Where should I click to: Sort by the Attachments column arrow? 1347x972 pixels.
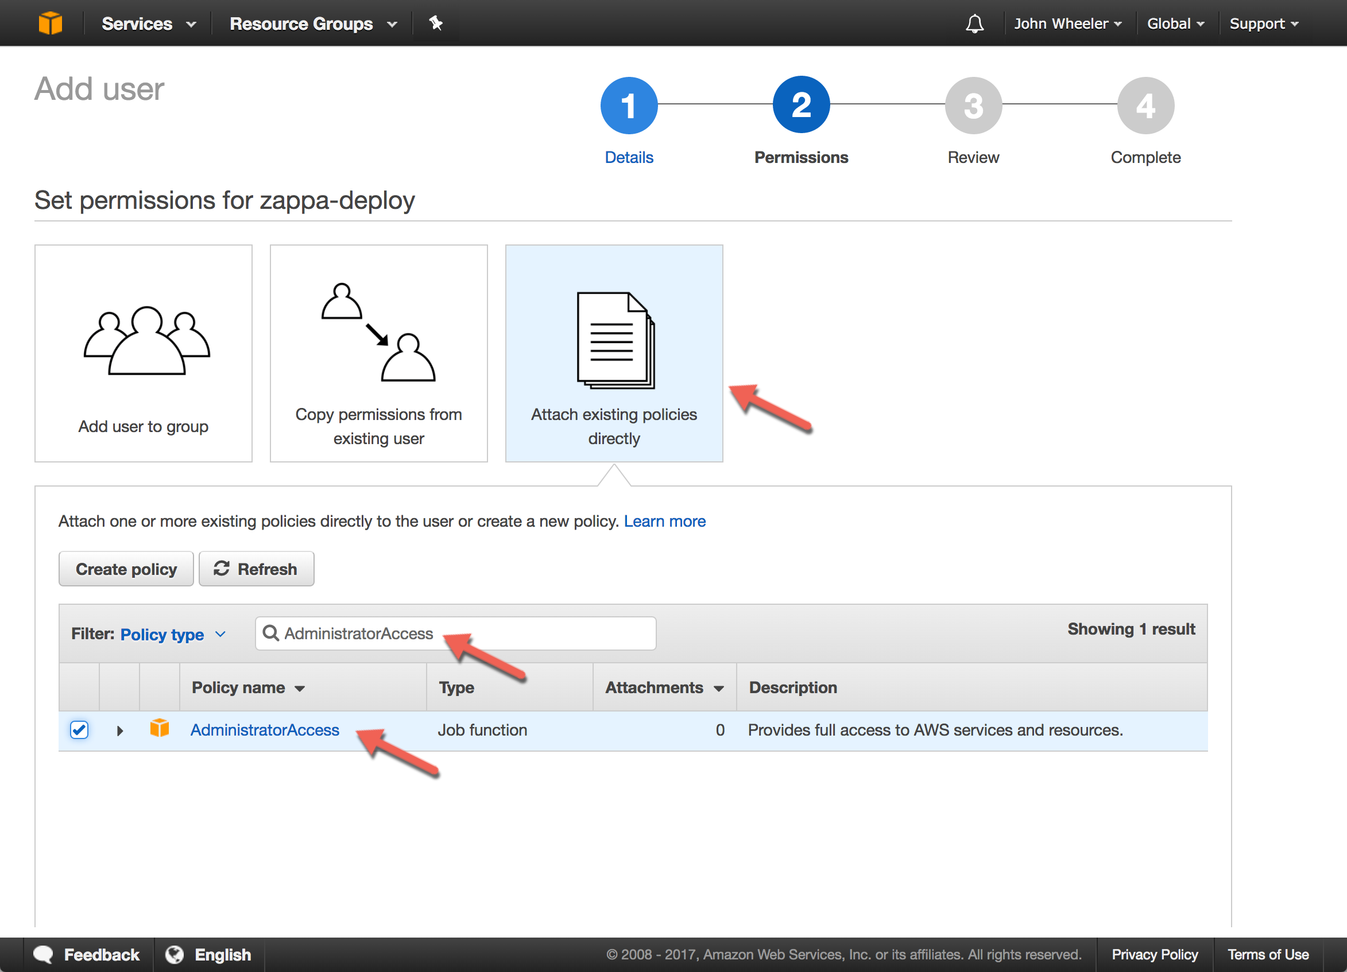719,689
